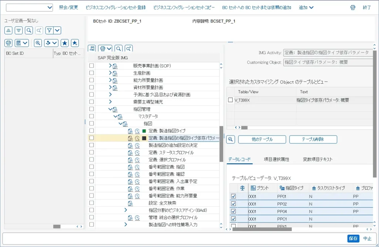
Task: Check the box for 生産計画 row
Action: pos(91,73)
